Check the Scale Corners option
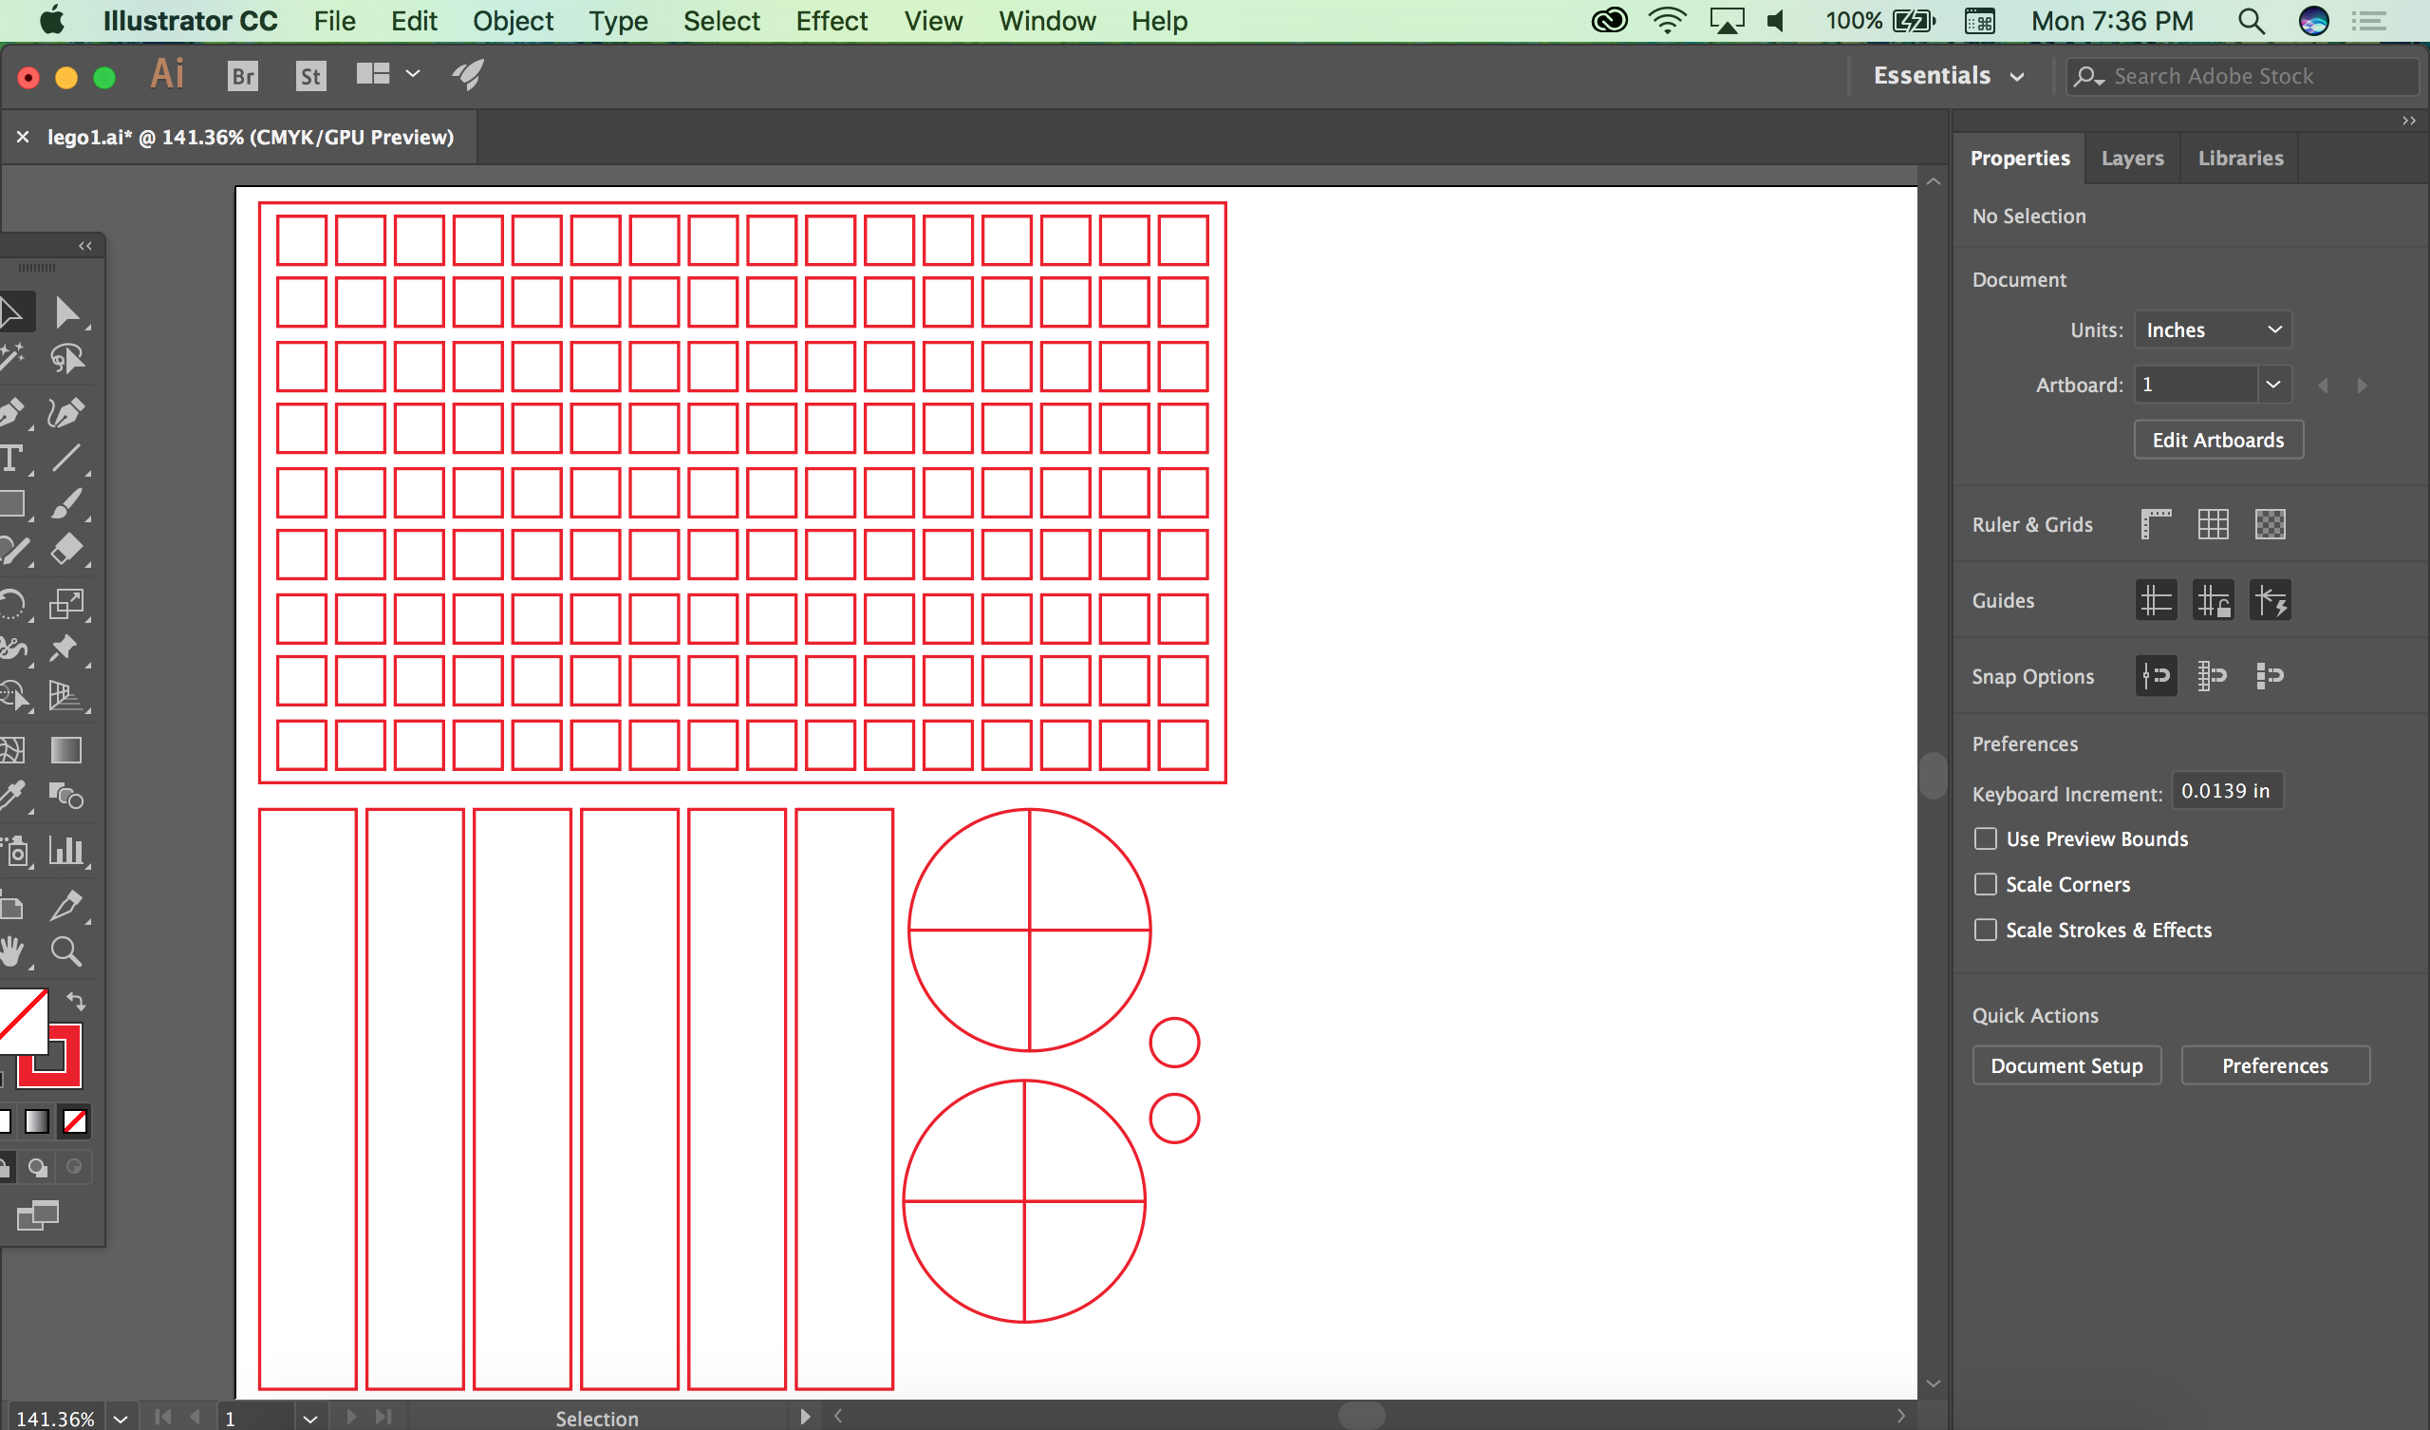Screen dimensions: 2430x1430 pyautogui.click(x=1985, y=884)
